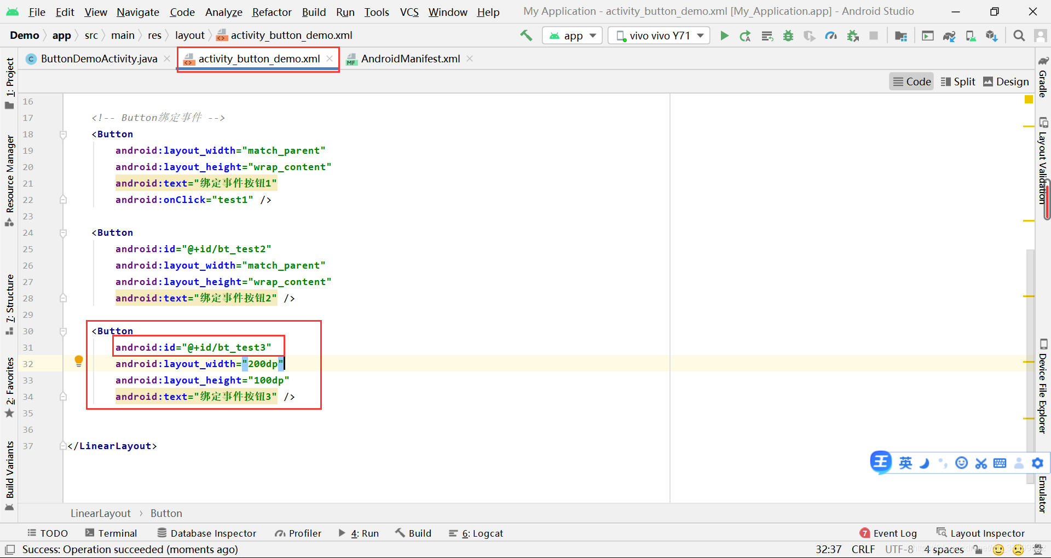Run the app with green play button
This screenshot has width=1051, height=558.
[724, 36]
